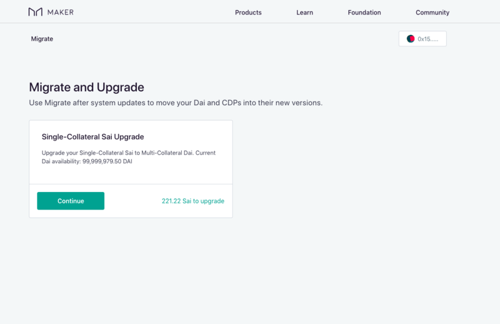Image resolution: width=500 pixels, height=324 pixels.
Task: Click the Single-Collateral Sai Upgrade card body
Action: coord(131,152)
